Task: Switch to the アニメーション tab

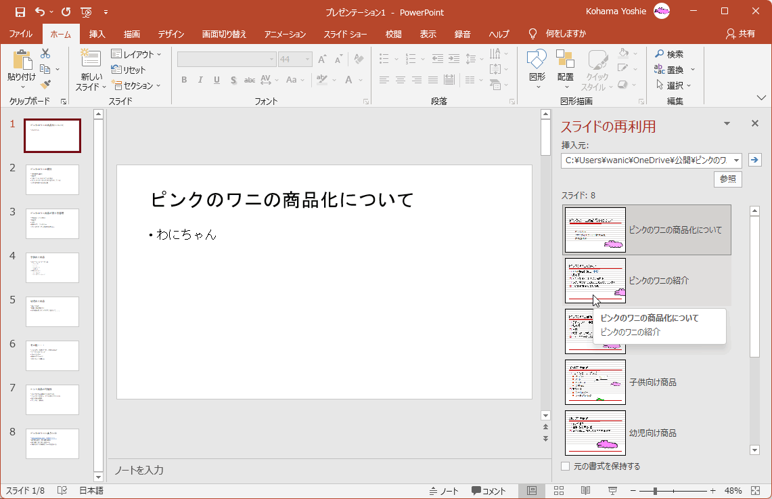Action: click(x=285, y=34)
